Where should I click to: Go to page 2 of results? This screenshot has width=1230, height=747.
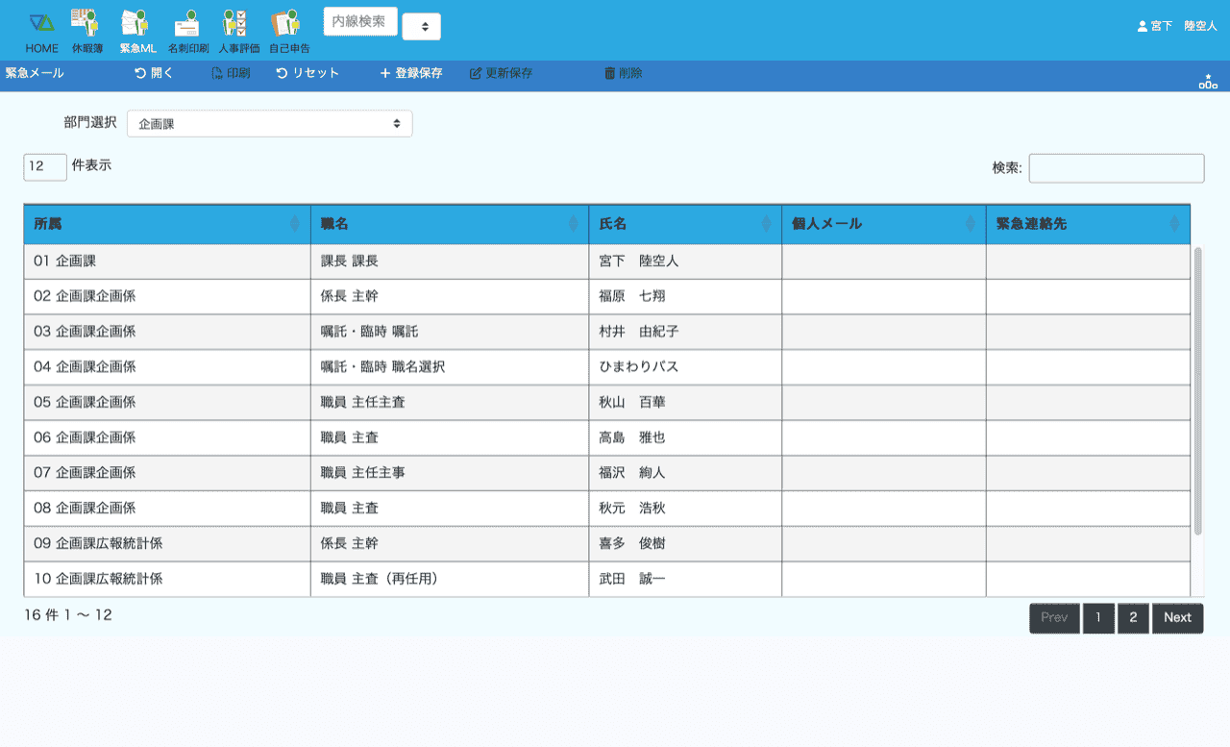coord(1133,618)
